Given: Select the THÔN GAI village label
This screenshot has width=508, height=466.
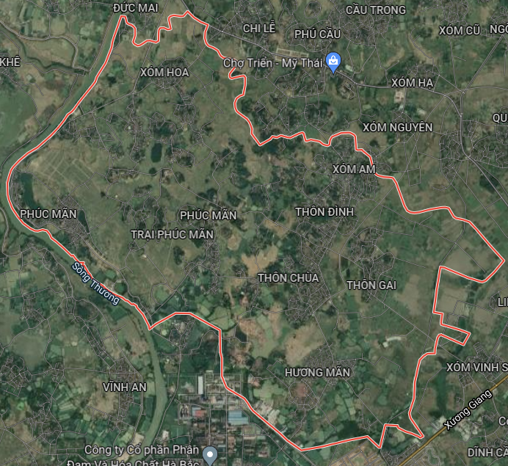Looking at the screenshot, I should (x=371, y=285).
